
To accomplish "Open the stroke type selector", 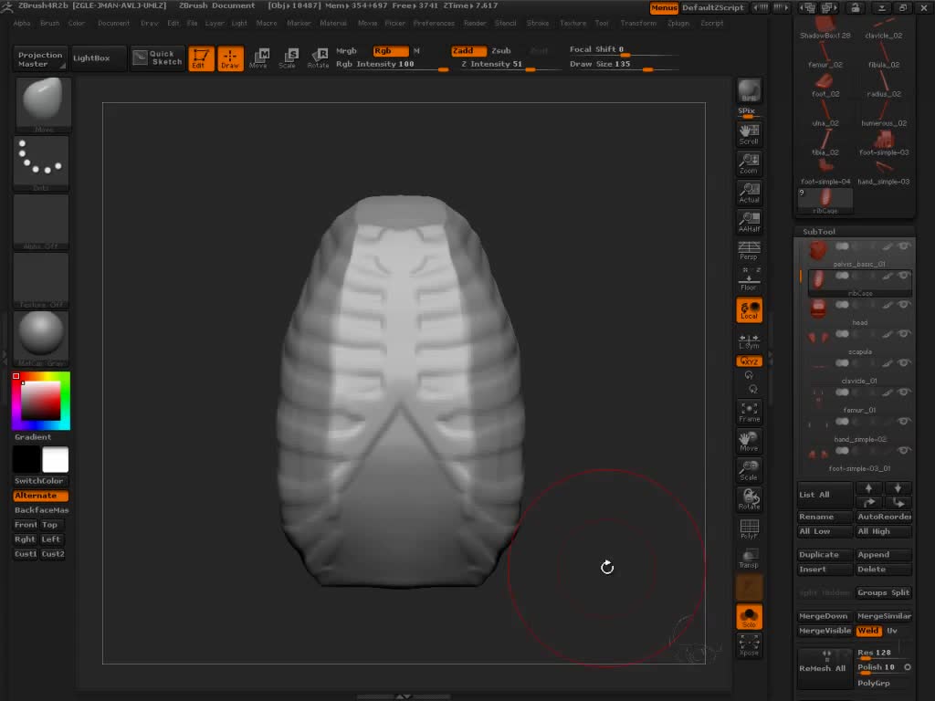I will 42,162.
